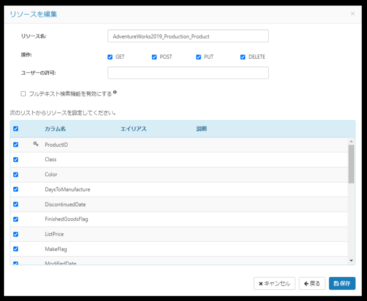Uncheck the GET operation checkbox
This screenshot has width=367, height=301.
(110, 57)
